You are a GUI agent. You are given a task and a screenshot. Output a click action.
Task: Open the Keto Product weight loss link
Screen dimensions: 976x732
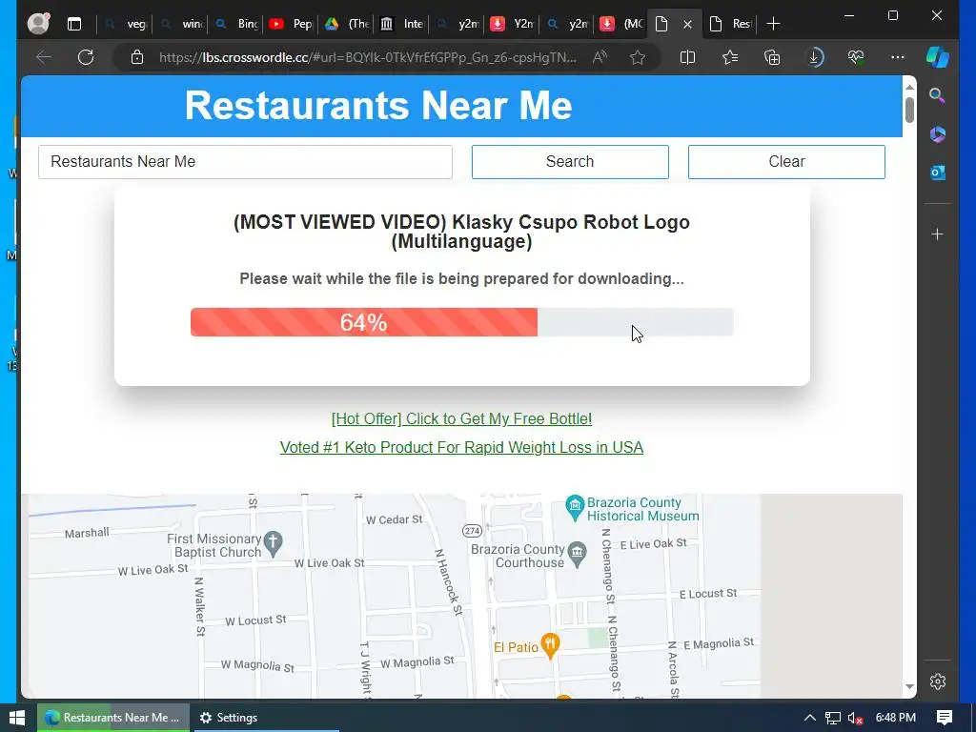[x=461, y=448]
